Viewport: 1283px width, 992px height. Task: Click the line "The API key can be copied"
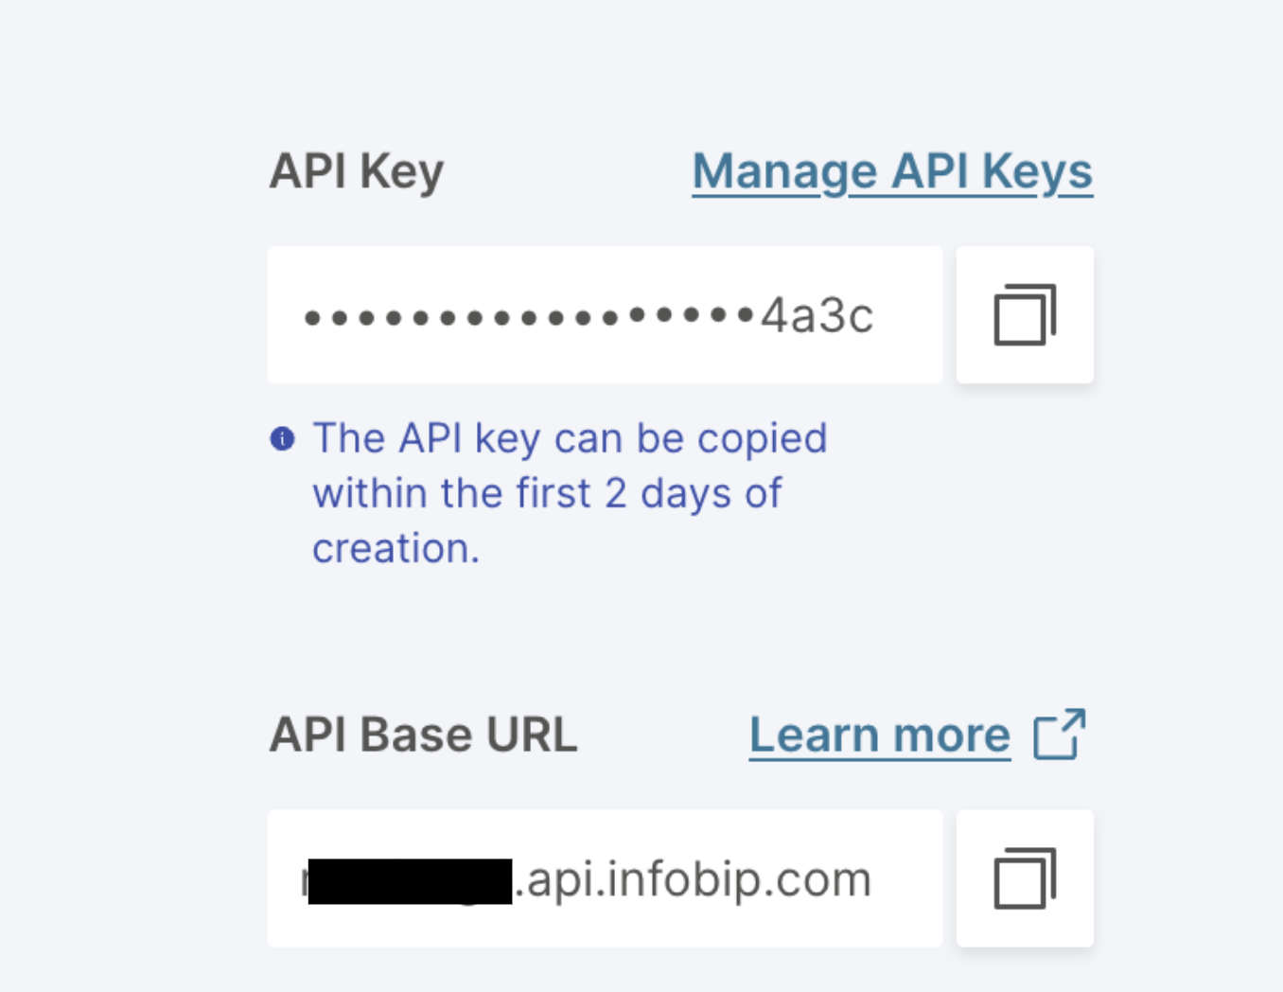click(x=570, y=438)
